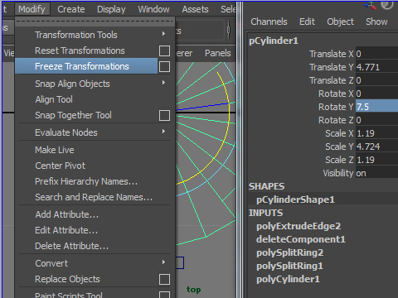Expand Transformation Tools submenu
The width and height of the screenshot is (398, 298).
pos(163,34)
